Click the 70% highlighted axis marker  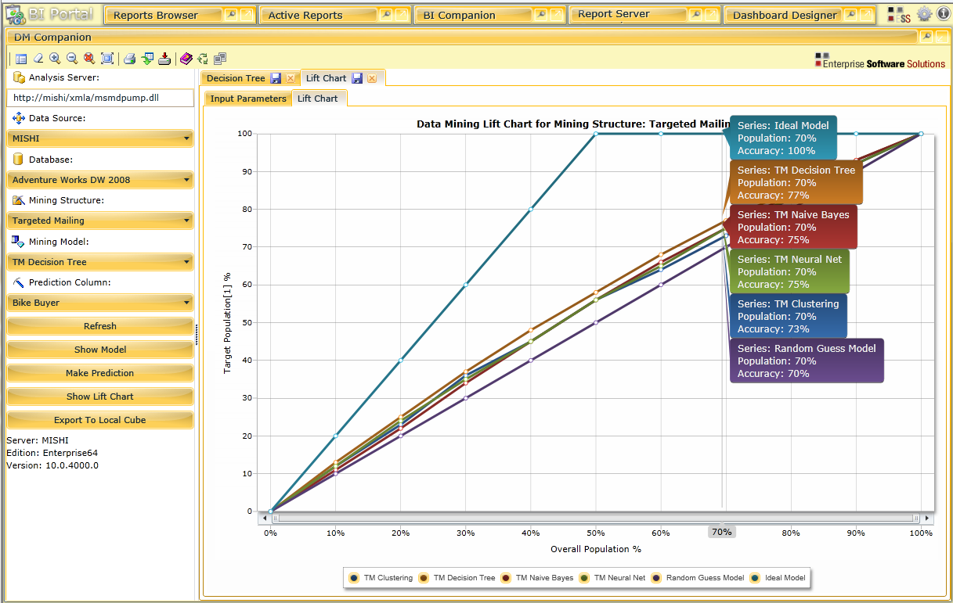tap(722, 532)
